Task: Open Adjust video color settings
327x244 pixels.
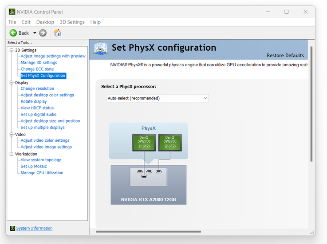Action: [x=45, y=140]
